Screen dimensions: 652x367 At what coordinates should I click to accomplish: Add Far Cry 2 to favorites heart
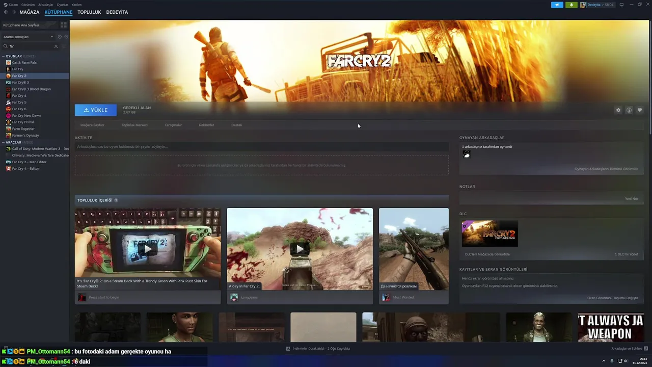(640, 110)
